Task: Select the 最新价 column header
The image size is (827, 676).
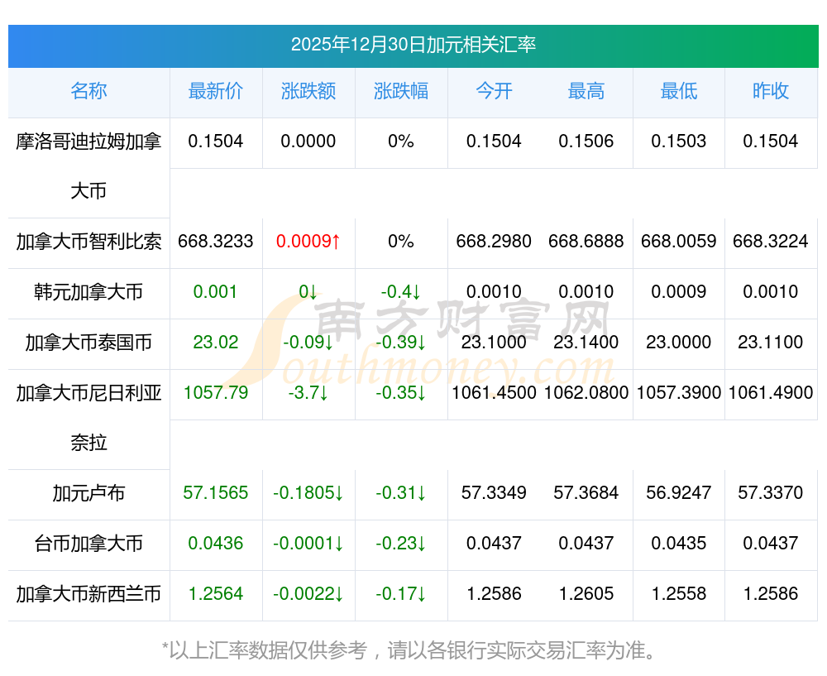Action: click(x=215, y=91)
